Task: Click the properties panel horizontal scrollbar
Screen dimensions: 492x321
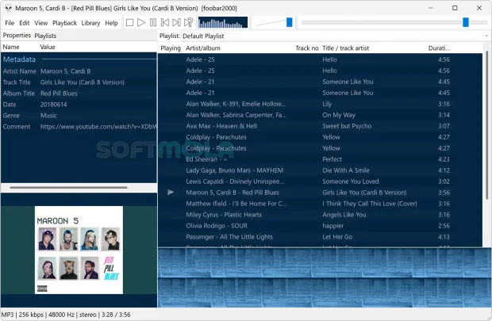Action: click(x=68, y=188)
